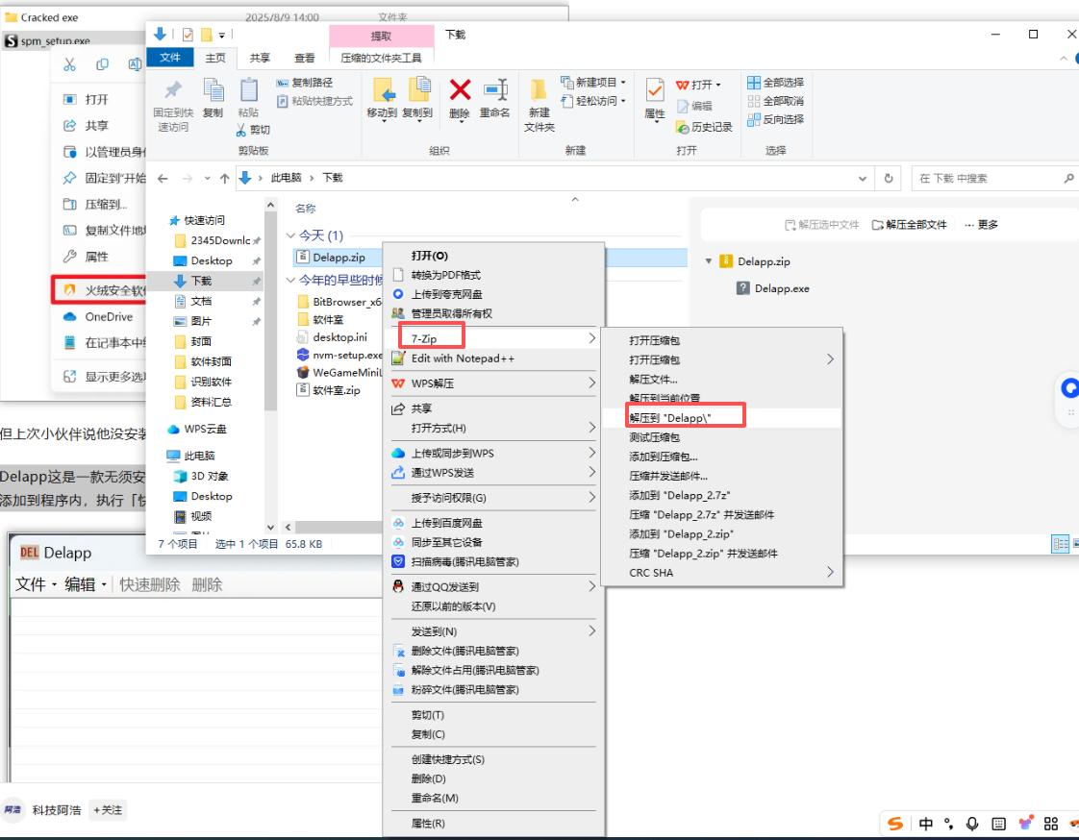Choose Edit with Notepad++

[463, 358]
